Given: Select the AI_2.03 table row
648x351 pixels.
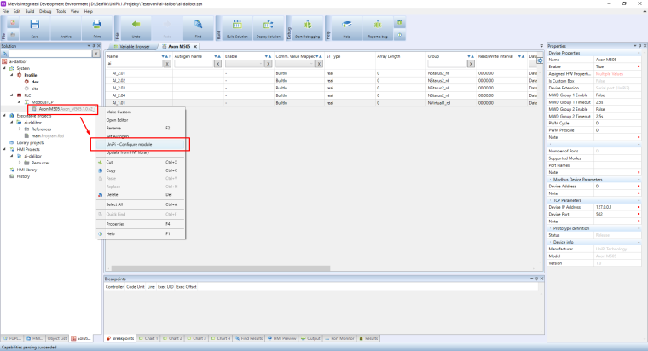Looking at the screenshot, I should pyautogui.click(x=119, y=88).
